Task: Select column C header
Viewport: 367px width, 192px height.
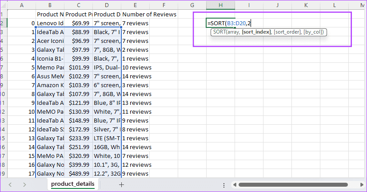Action: click(x=79, y=5)
